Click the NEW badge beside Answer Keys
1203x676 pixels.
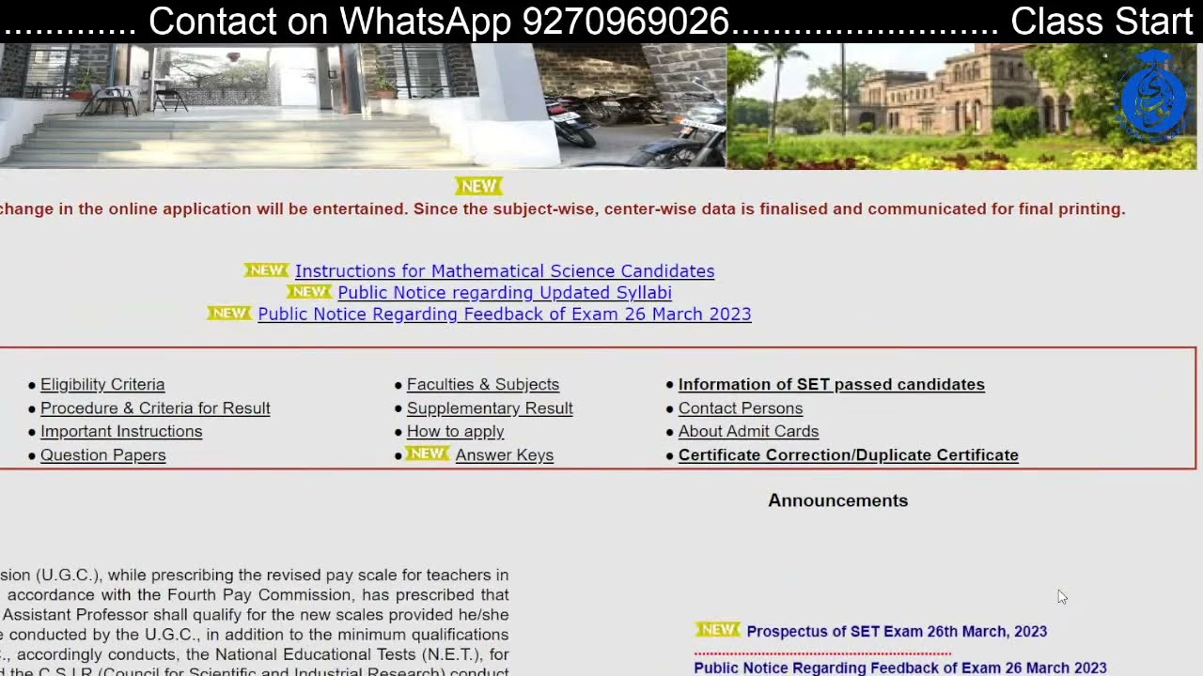[428, 453]
